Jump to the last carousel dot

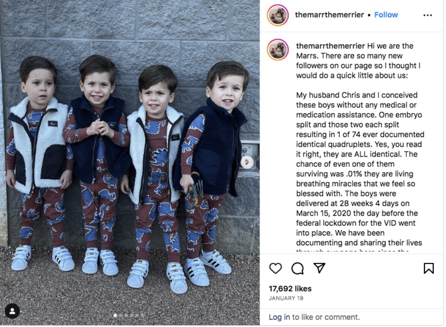coord(142,315)
